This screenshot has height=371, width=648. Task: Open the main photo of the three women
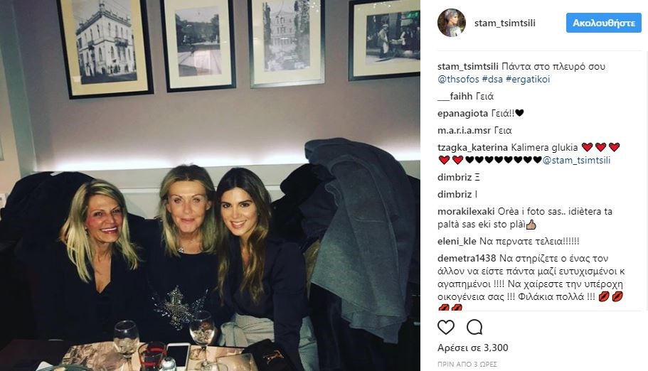click(210, 185)
